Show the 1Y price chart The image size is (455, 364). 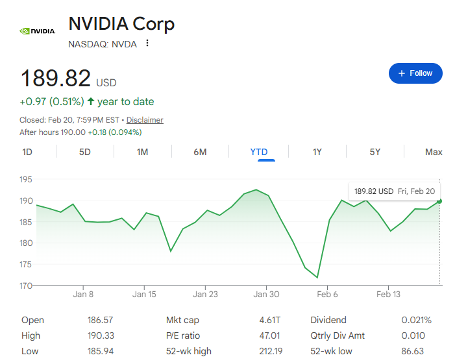(x=317, y=152)
